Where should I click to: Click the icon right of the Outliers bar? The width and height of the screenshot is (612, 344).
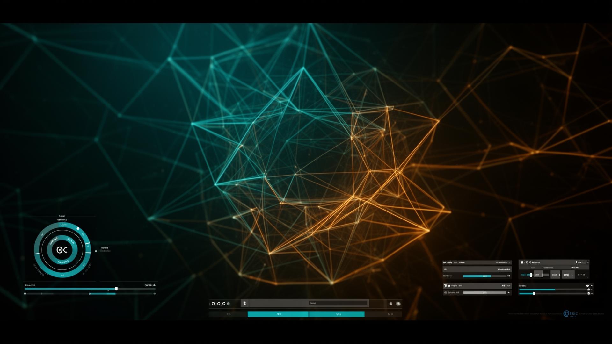coord(509,276)
